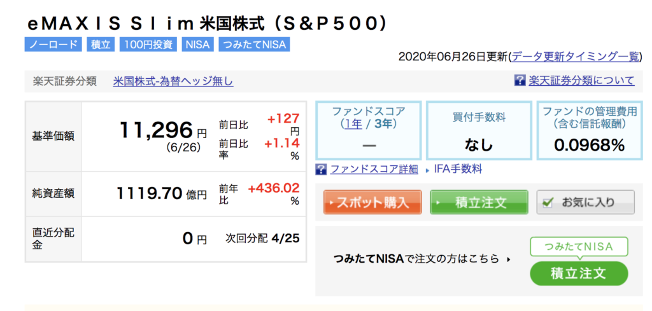
Task: Select the ノーロード tag badge
Action: point(53,45)
